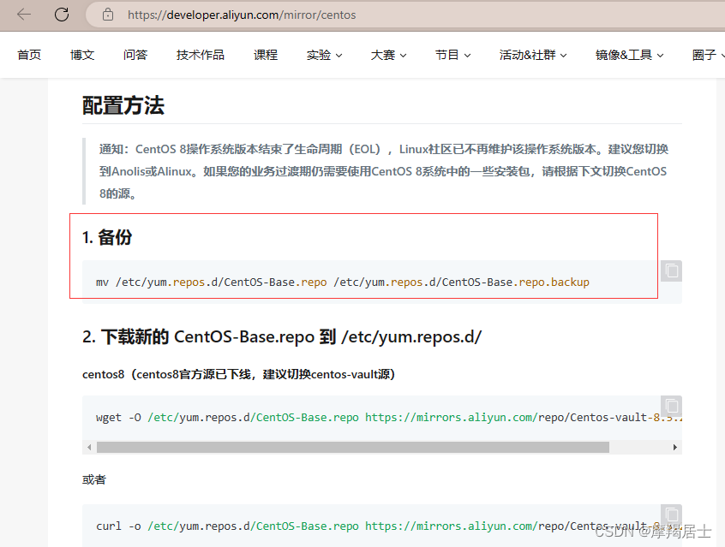Click the '1. 备份' heading
Image resolution: width=725 pixels, height=547 pixels.
coord(107,237)
